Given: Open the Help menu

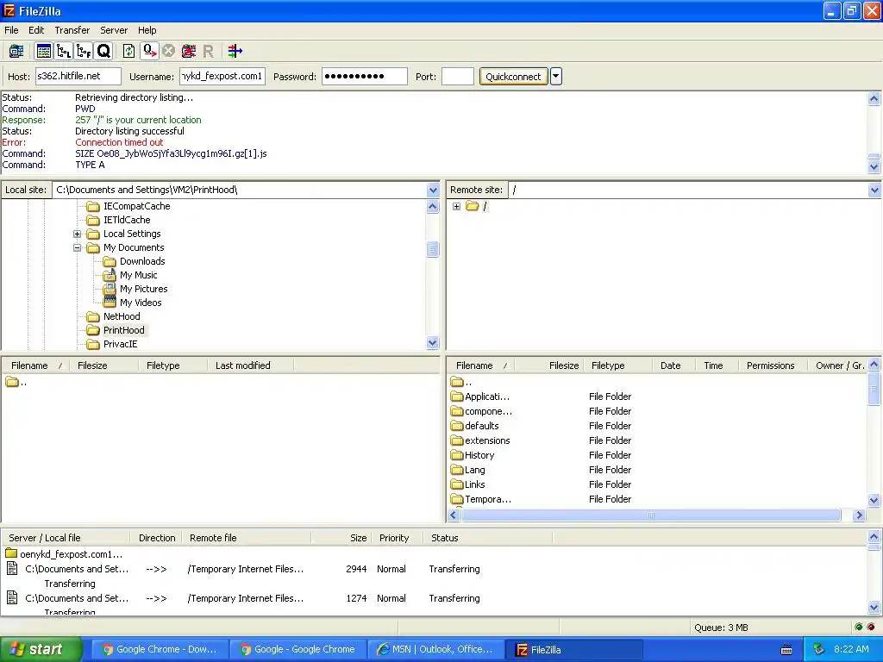Looking at the screenshot, I should point(147,30).
